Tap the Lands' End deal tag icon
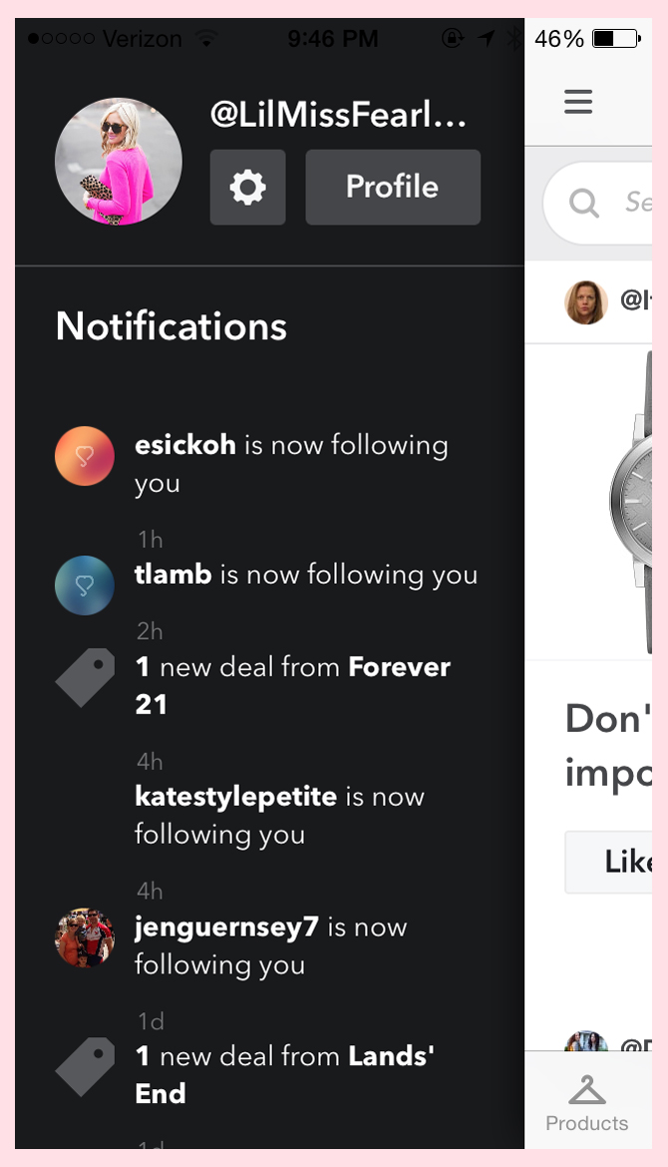The height and width of the screenshot is (1167, 668). point(86,1066)
